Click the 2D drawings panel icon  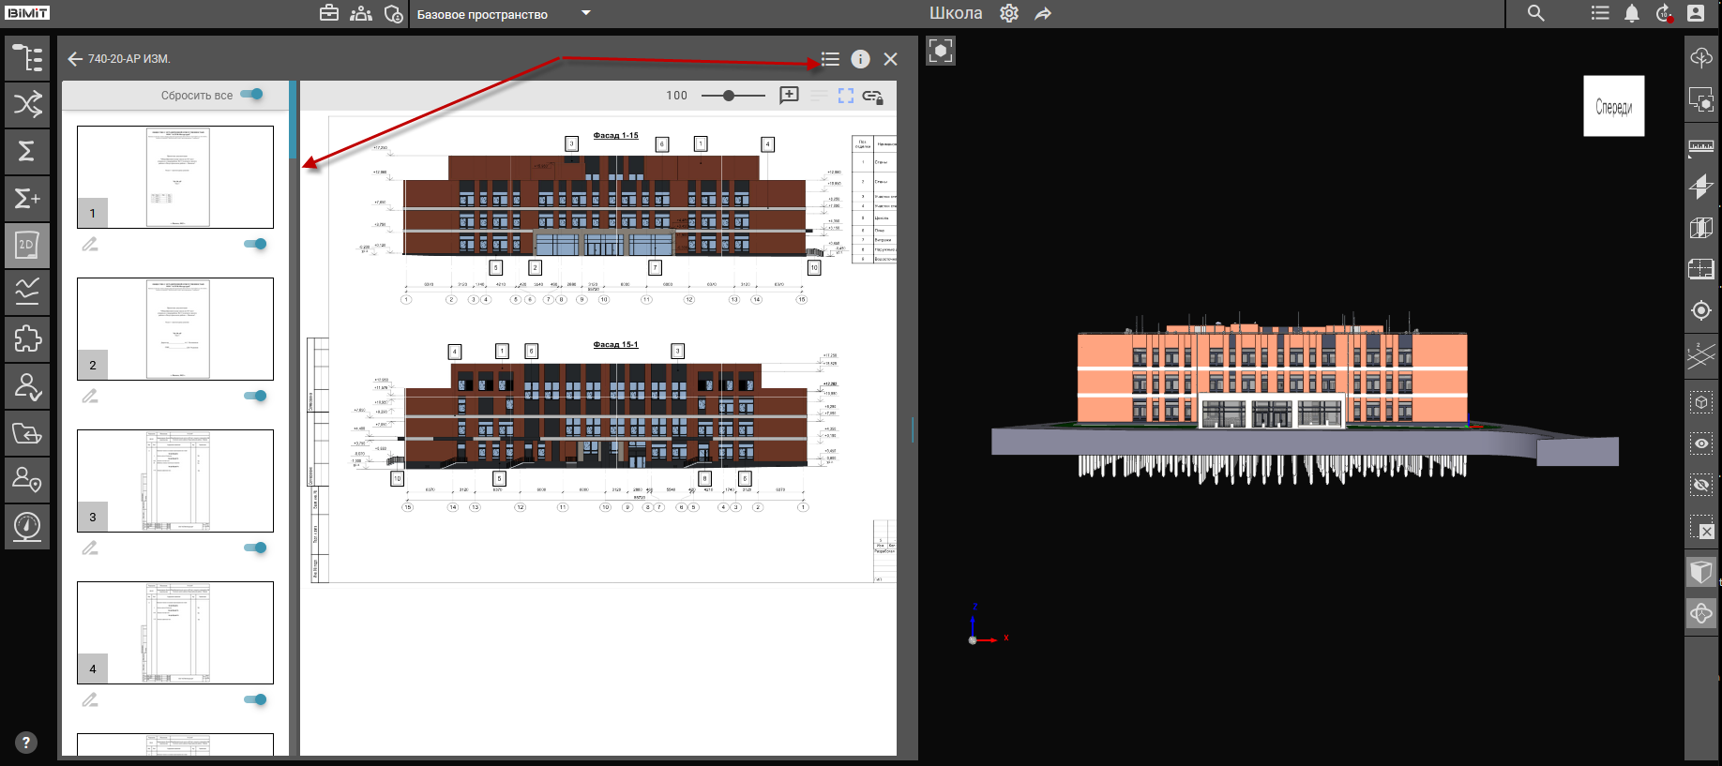27,245
